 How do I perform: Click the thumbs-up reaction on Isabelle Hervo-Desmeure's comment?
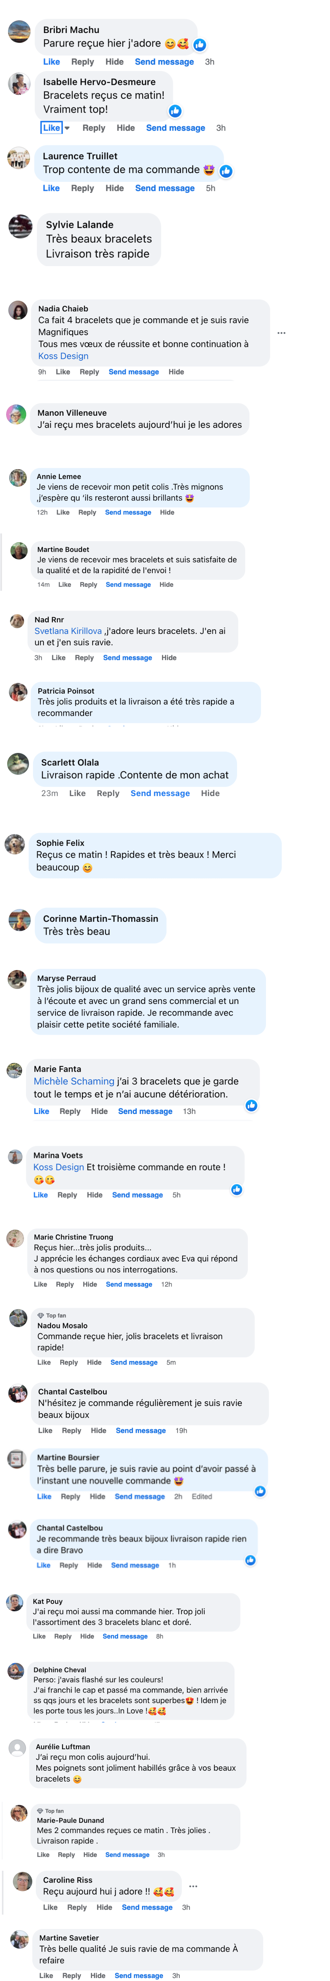coord(175,111)
